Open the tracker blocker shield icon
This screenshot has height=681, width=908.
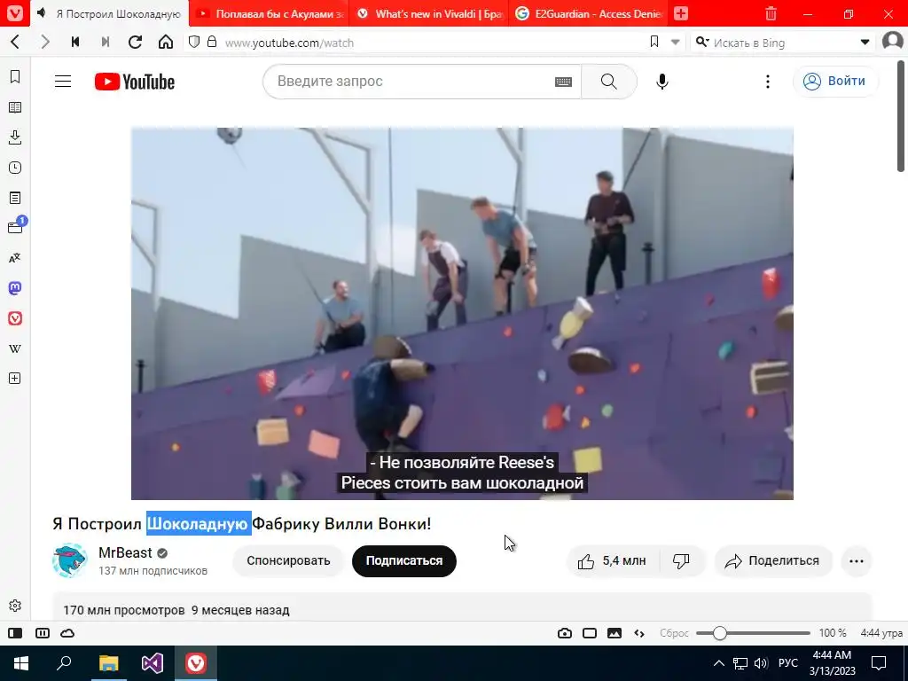tap(194, 42)
